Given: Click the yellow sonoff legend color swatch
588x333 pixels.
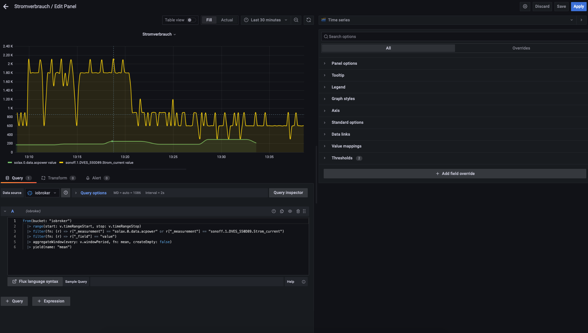Looking at the screenshot, I should [x=61, y=163].
